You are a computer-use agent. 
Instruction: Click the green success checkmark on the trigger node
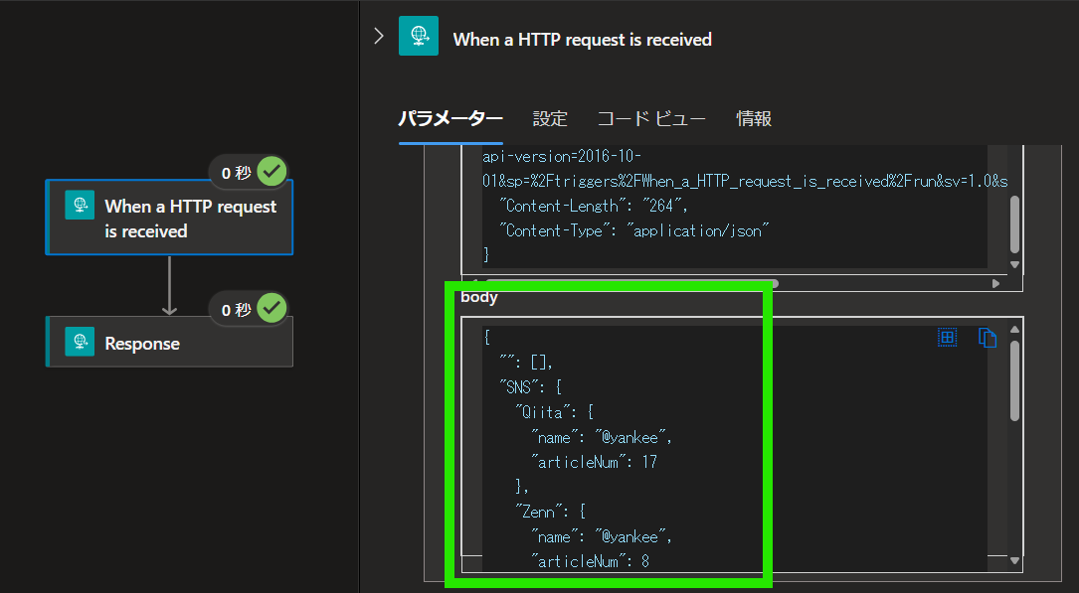point(272,170)
